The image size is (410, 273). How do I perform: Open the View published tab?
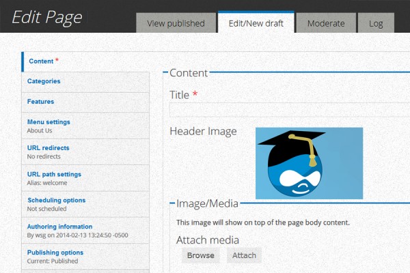coord(176,23)
